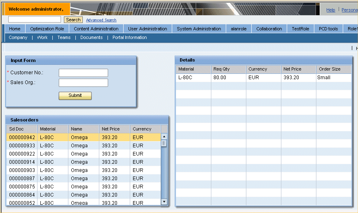Click the Order Size column header
The width and height of the screenshot is (358, 213).
[x=334, y=69]
